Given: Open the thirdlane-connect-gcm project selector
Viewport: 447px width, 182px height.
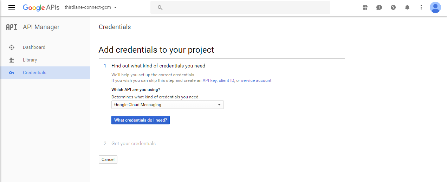Looking at the screenshot, I should coord(91,7).
